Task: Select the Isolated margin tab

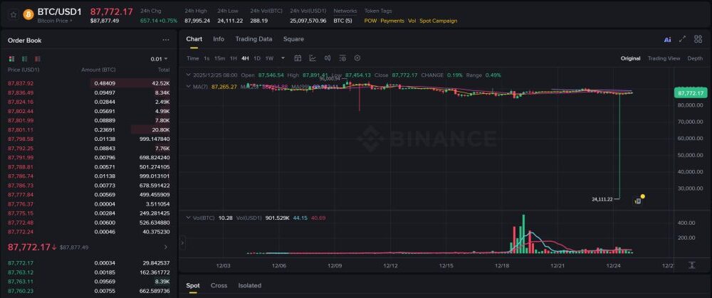Action: pos(250,285)
